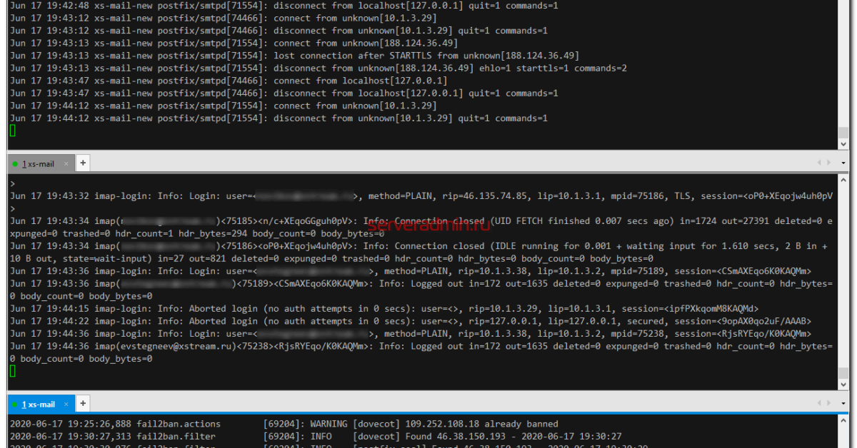Open the bottom tab bar's dropdown arrow
This screenshot has height=448, width=857.
(x=843, y=404)
